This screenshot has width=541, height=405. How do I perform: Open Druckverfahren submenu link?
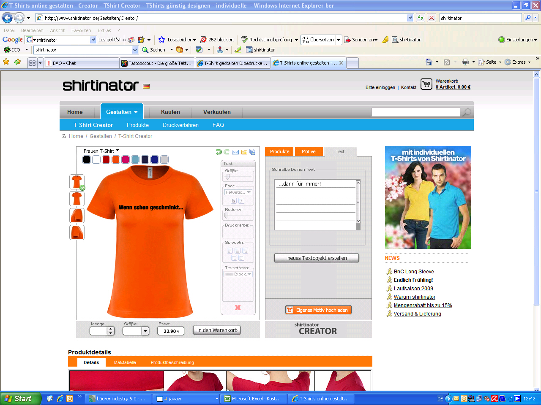point(180,125)
